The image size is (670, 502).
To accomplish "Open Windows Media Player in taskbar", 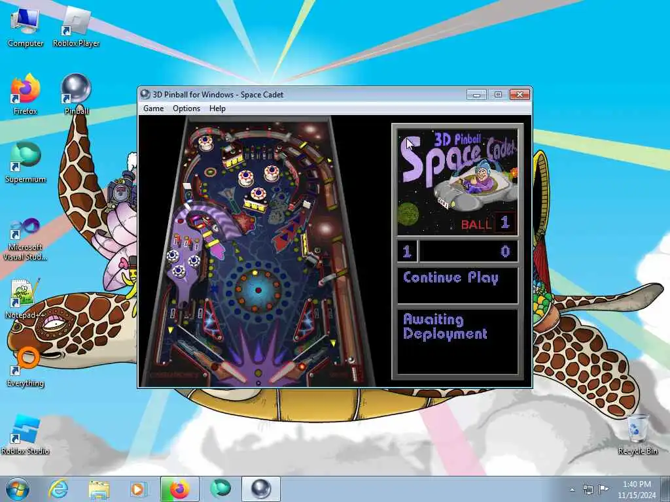I will (138, 489).
